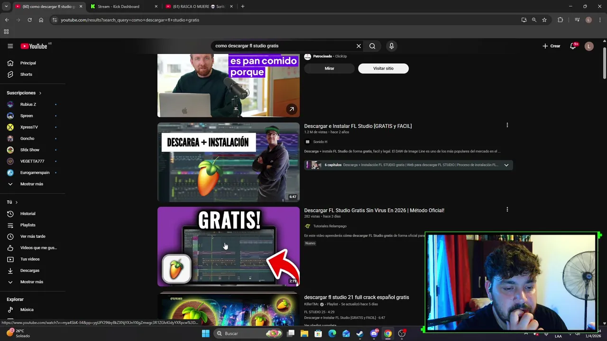Click the Windows taskbar Buscar search box
This screenshot has width=607, height=341.
click(x=249, y=333)
